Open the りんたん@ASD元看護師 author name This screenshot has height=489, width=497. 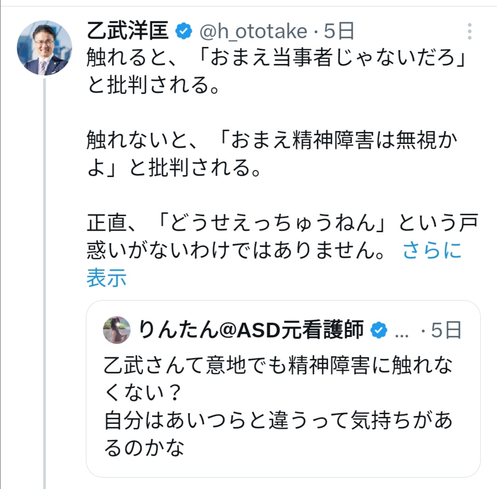[250, 330]
